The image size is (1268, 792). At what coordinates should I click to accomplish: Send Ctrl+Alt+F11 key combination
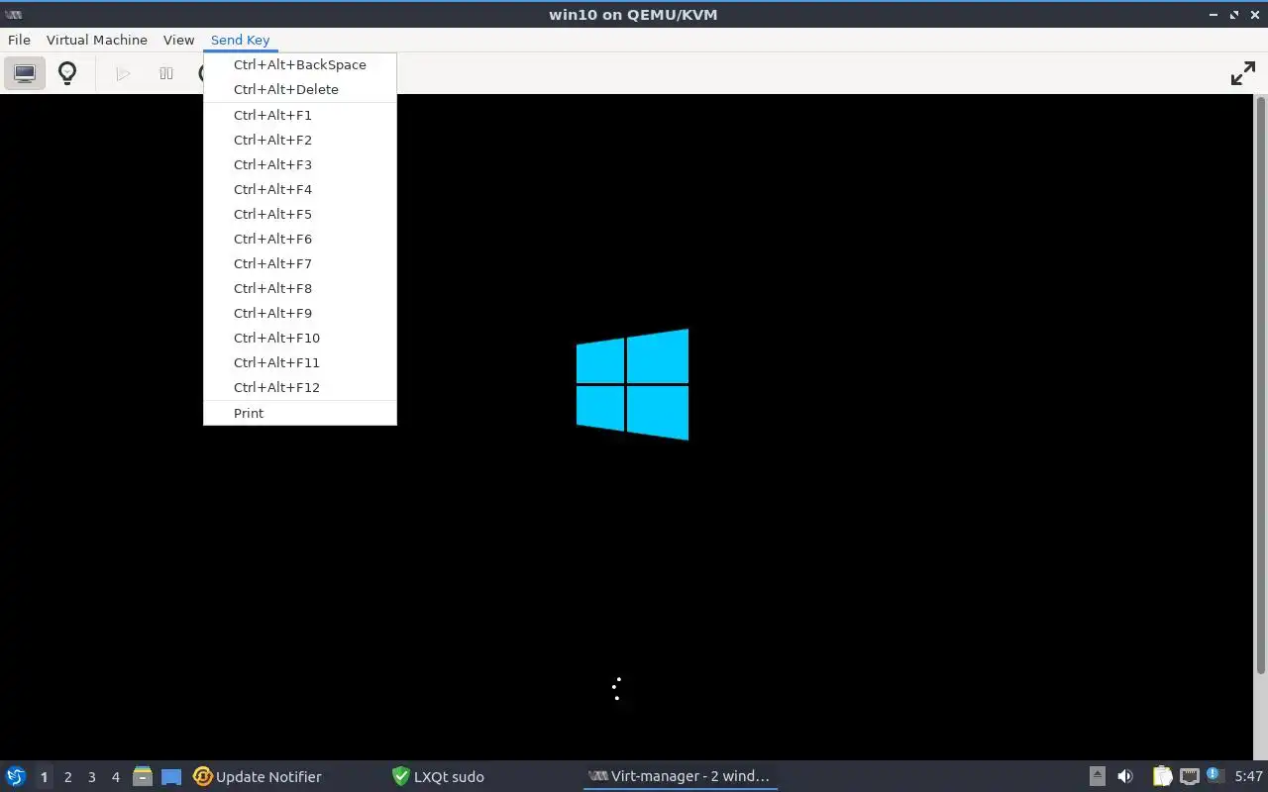300,362
